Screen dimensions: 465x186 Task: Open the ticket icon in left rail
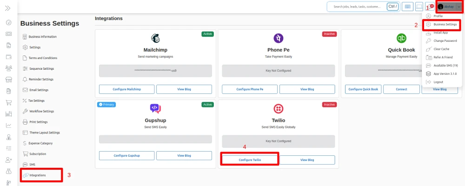(8, 34)
